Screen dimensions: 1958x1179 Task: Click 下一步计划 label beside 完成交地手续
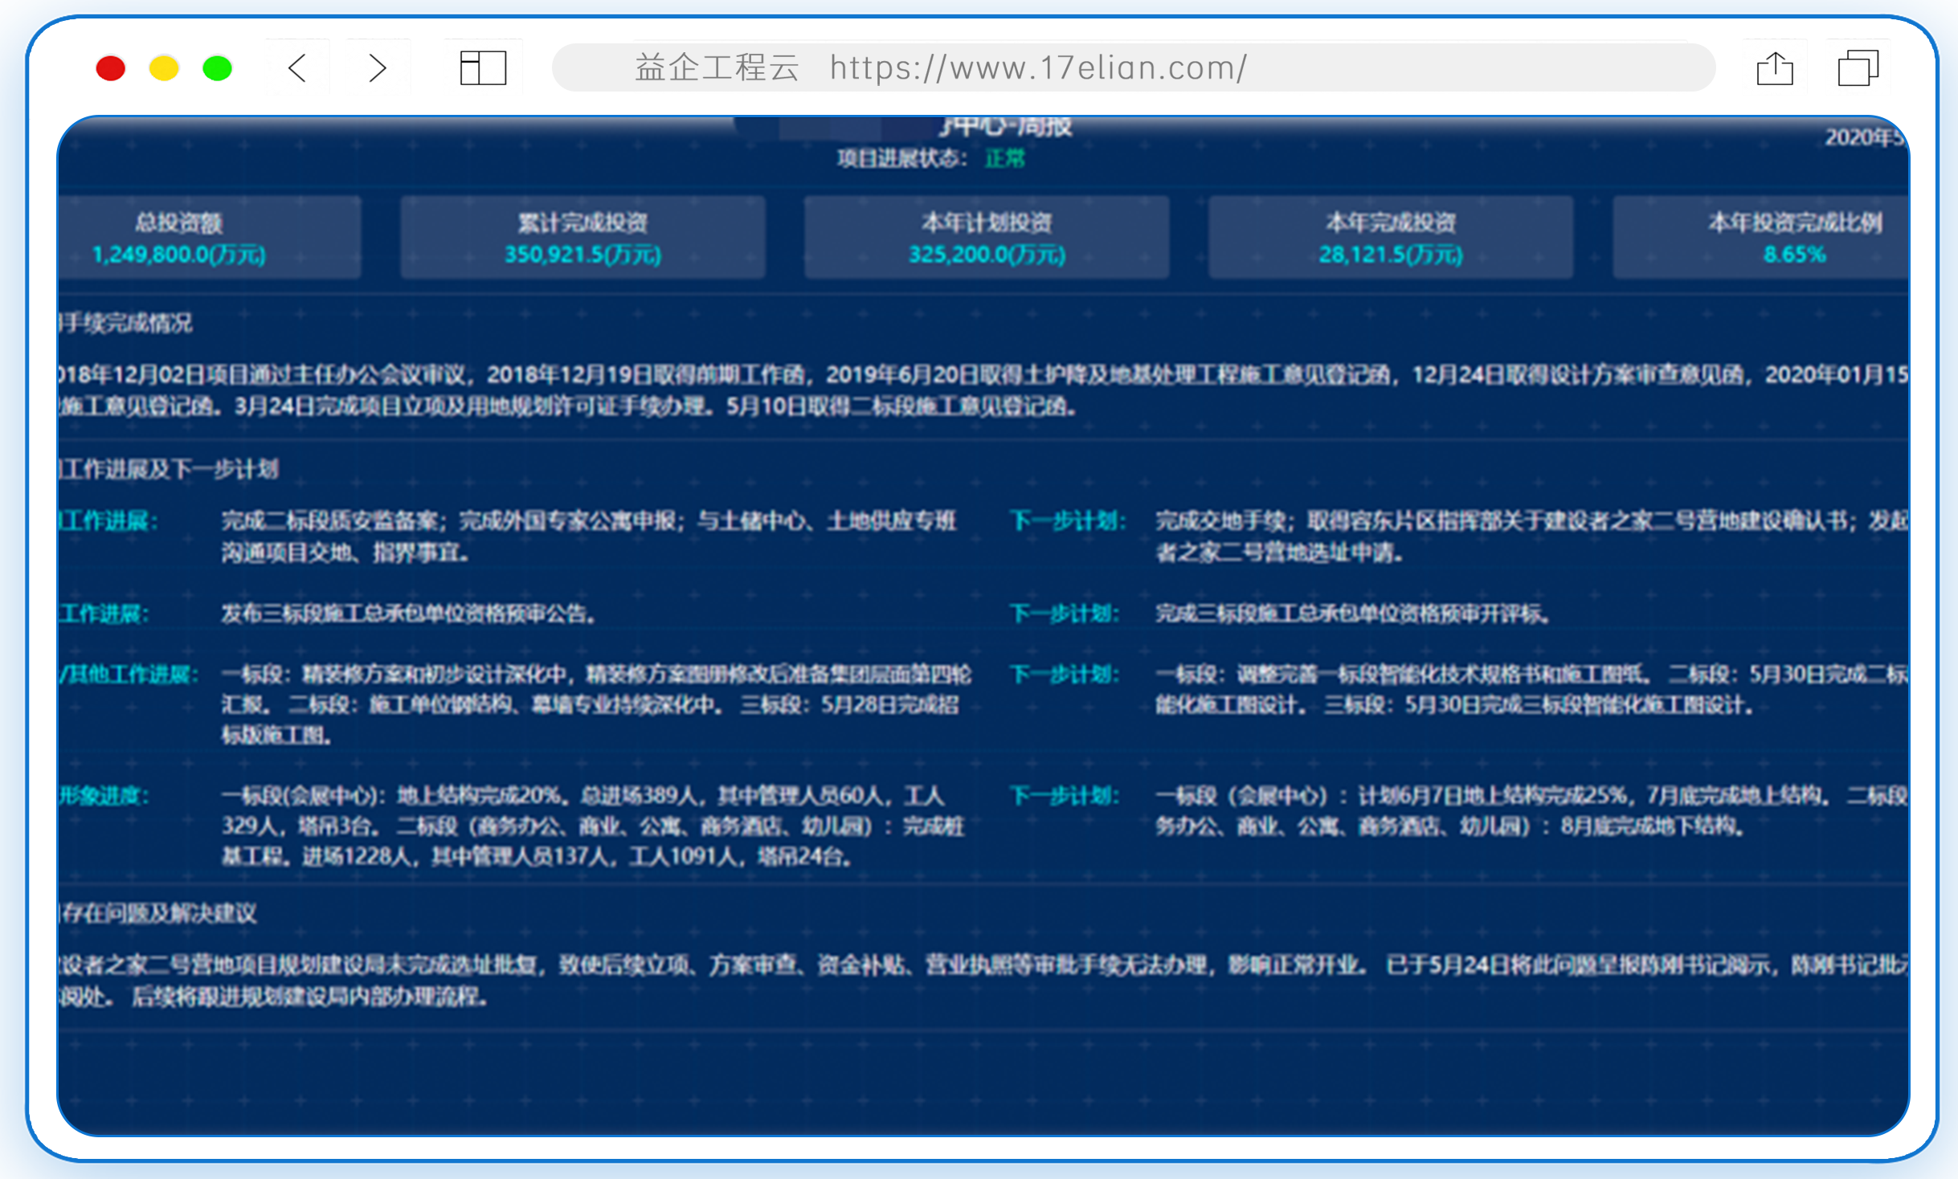1067,520
